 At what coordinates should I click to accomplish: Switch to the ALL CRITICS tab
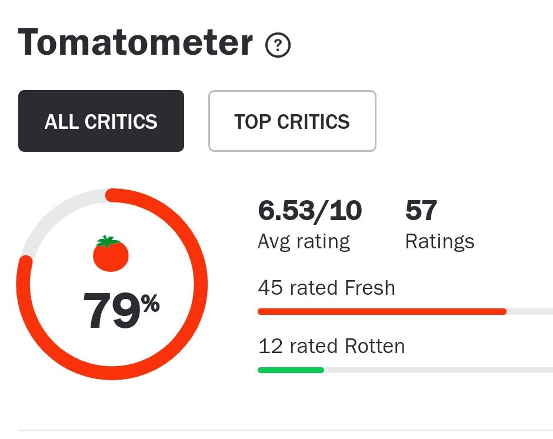[x=101, y=121]
